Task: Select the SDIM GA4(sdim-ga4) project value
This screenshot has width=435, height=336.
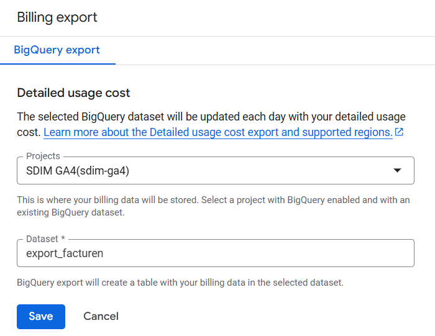Action: point(78,171)
